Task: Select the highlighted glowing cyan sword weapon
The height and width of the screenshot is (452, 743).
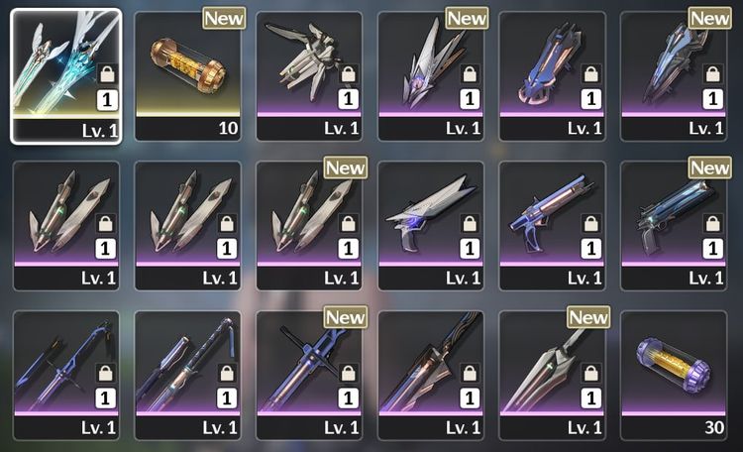Action: click(66, 76)
